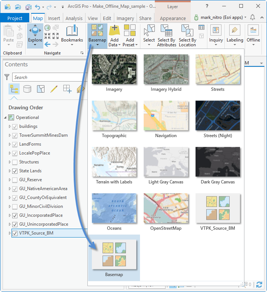Switch to List By Snapping view
267x292 pixels.
point(67,89)
